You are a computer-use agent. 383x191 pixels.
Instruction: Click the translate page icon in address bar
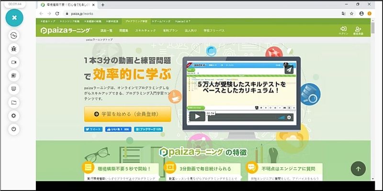tap(344, 14)
